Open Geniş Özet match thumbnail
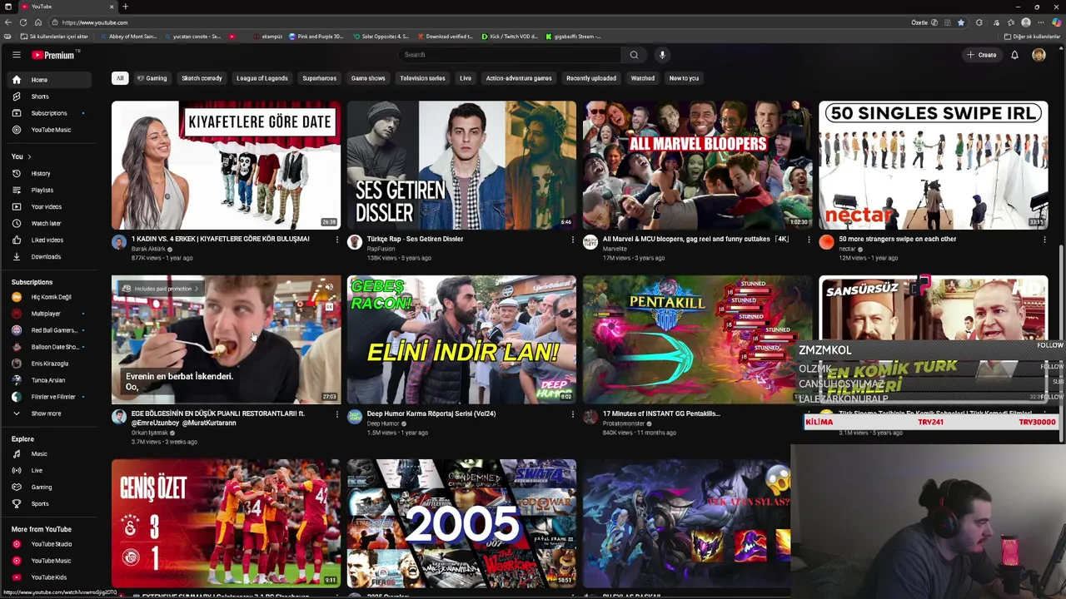This screenshot has width=1066, height=599. 226,523
